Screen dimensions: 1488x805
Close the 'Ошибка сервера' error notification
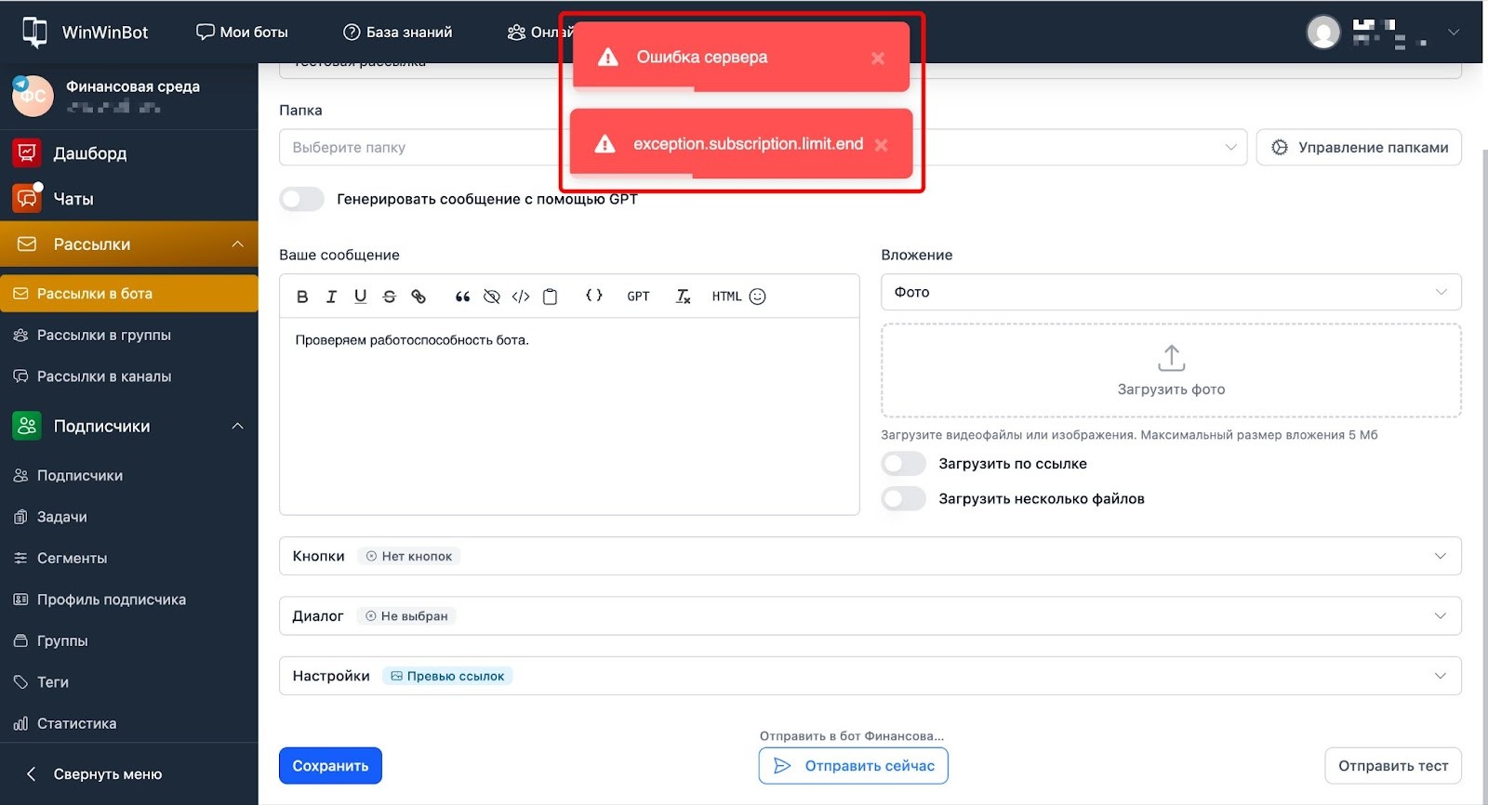[x=877, y=59]
